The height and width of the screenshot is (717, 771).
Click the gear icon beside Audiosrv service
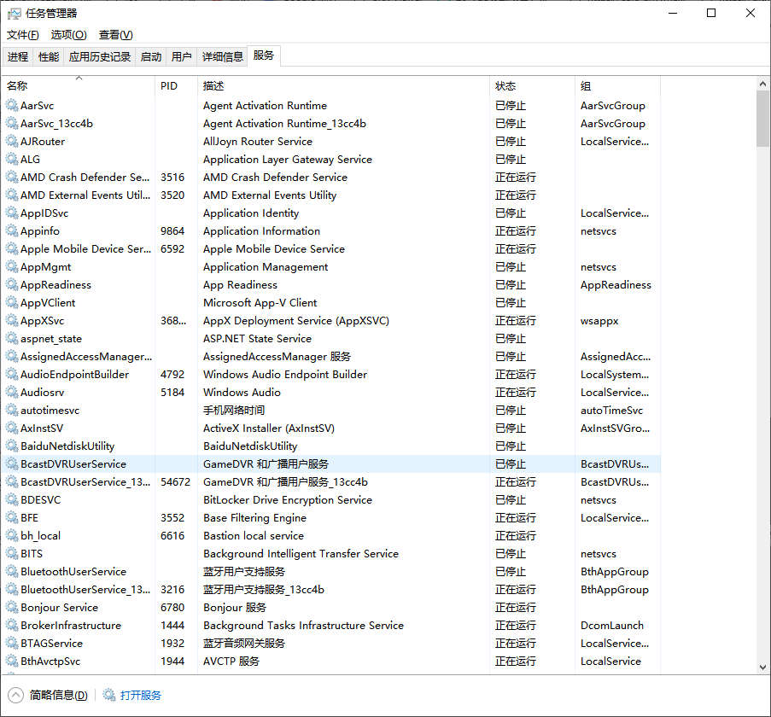(12, 393)
